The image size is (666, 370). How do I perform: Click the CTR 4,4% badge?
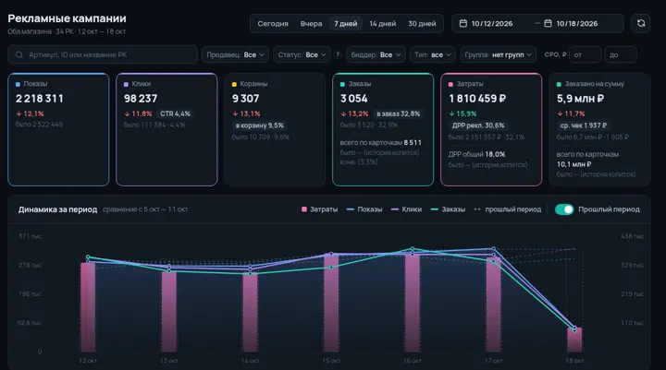(175, 113)
